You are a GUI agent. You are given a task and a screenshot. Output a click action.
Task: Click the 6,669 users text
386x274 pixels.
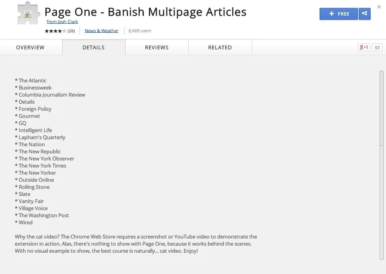(139, 31)
